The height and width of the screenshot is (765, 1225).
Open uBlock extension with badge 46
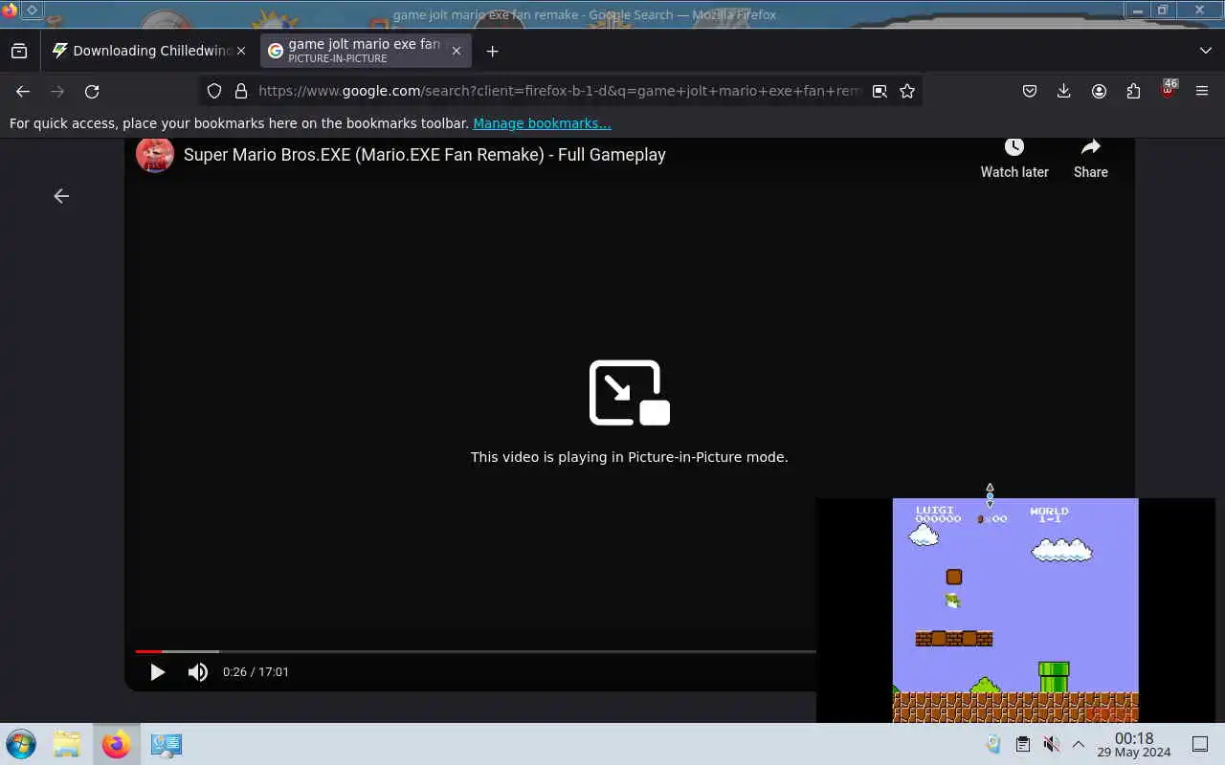(1168, 90)
